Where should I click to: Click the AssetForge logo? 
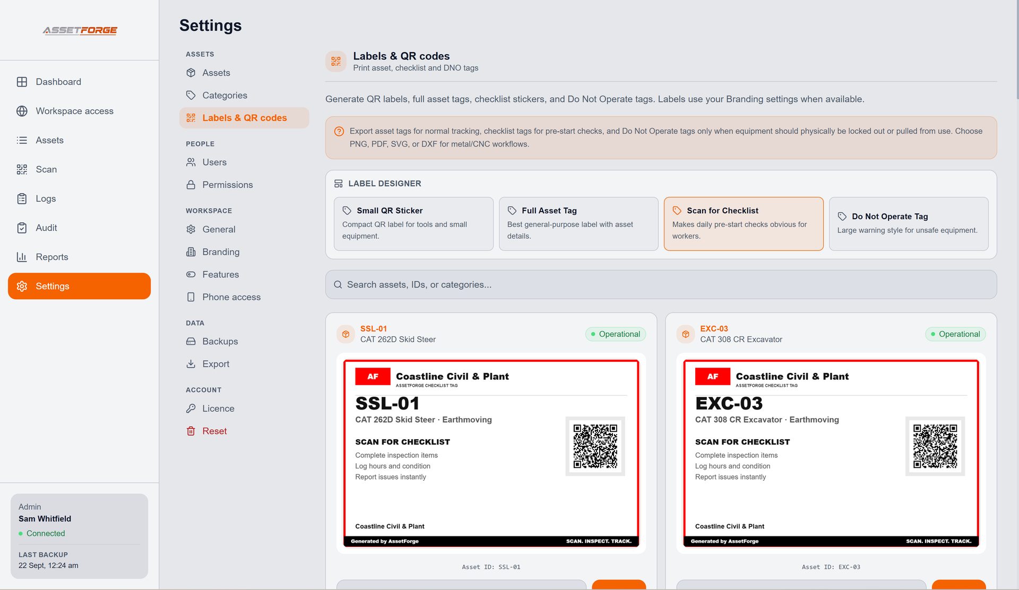coord(80,30)
